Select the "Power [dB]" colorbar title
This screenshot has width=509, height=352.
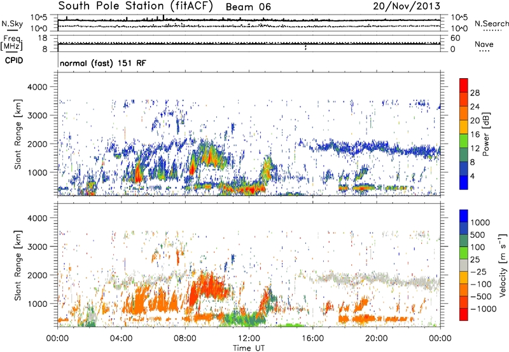point(485,134)
